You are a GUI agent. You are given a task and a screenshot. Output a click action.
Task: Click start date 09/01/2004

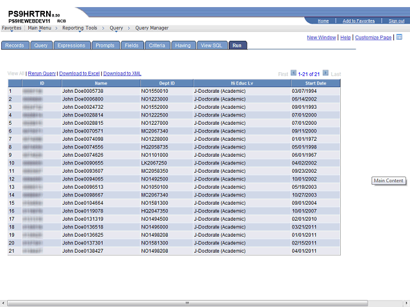point(304,203)
